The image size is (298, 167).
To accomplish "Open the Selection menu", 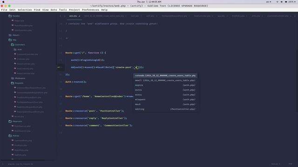I will point(25,10).
